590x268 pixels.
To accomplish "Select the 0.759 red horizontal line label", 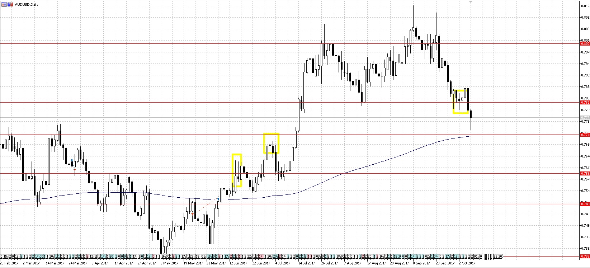I will coord(585,173).
